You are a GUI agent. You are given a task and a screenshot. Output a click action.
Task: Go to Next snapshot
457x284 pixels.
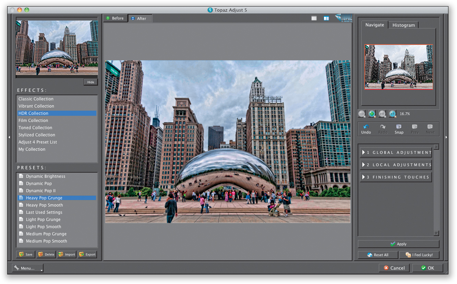coord(430,129)
